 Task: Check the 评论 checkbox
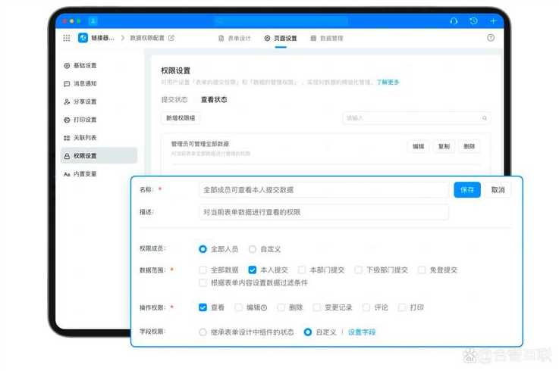click(366, 307)
